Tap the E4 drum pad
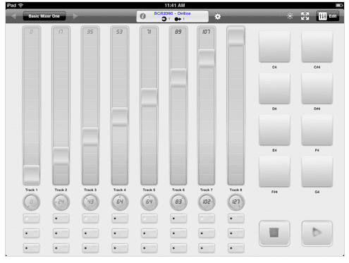 pos(274,130)
